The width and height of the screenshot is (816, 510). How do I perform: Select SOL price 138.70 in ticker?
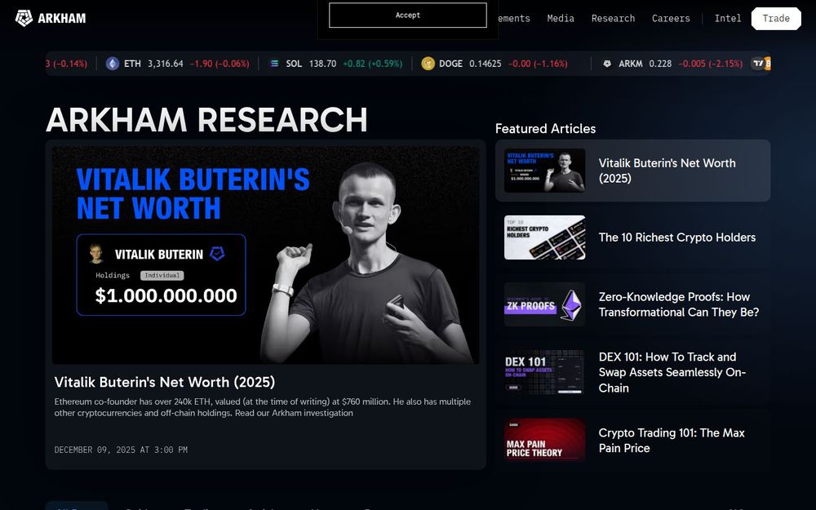(322, 64)
